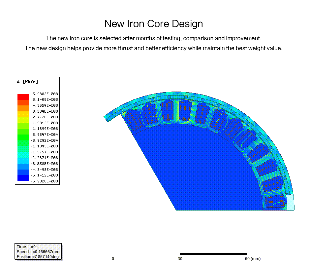The width and height of the screenshot is (310, 271).
Task: Select the 3.9847E-004 legend label
Action: (x=45, y=135)
